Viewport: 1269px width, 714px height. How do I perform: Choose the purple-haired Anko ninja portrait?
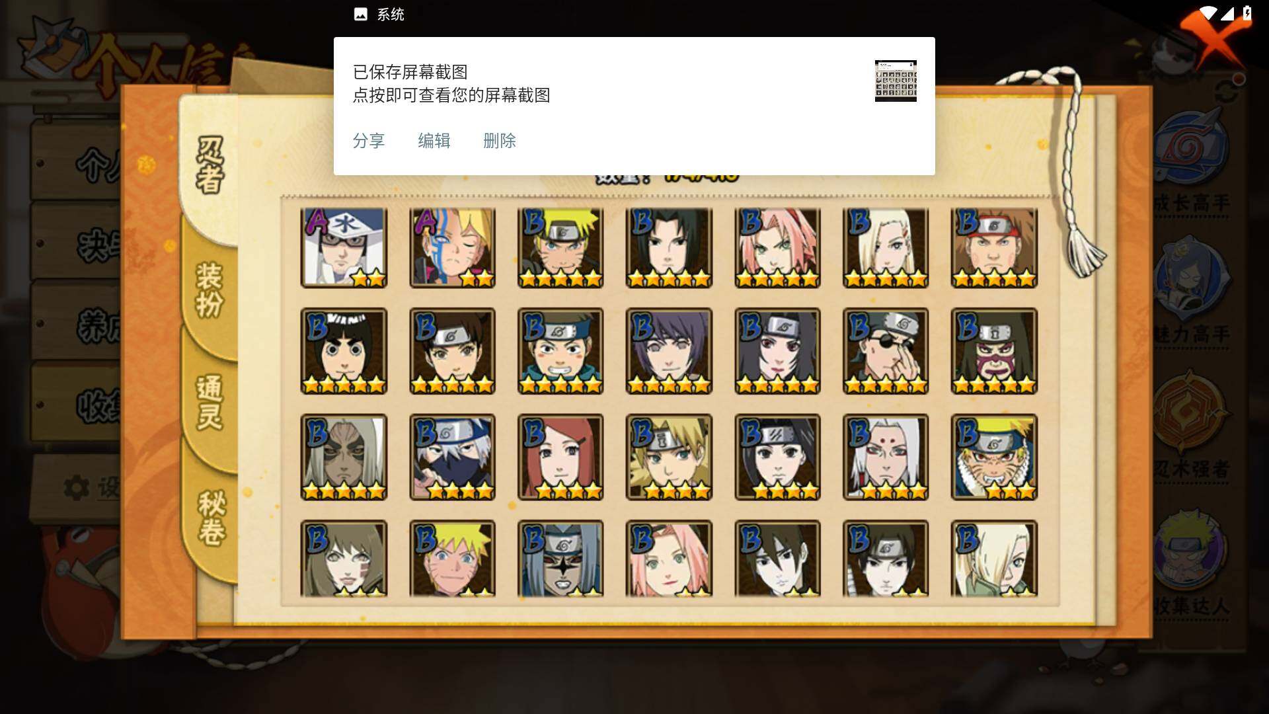tap(669, 351)
